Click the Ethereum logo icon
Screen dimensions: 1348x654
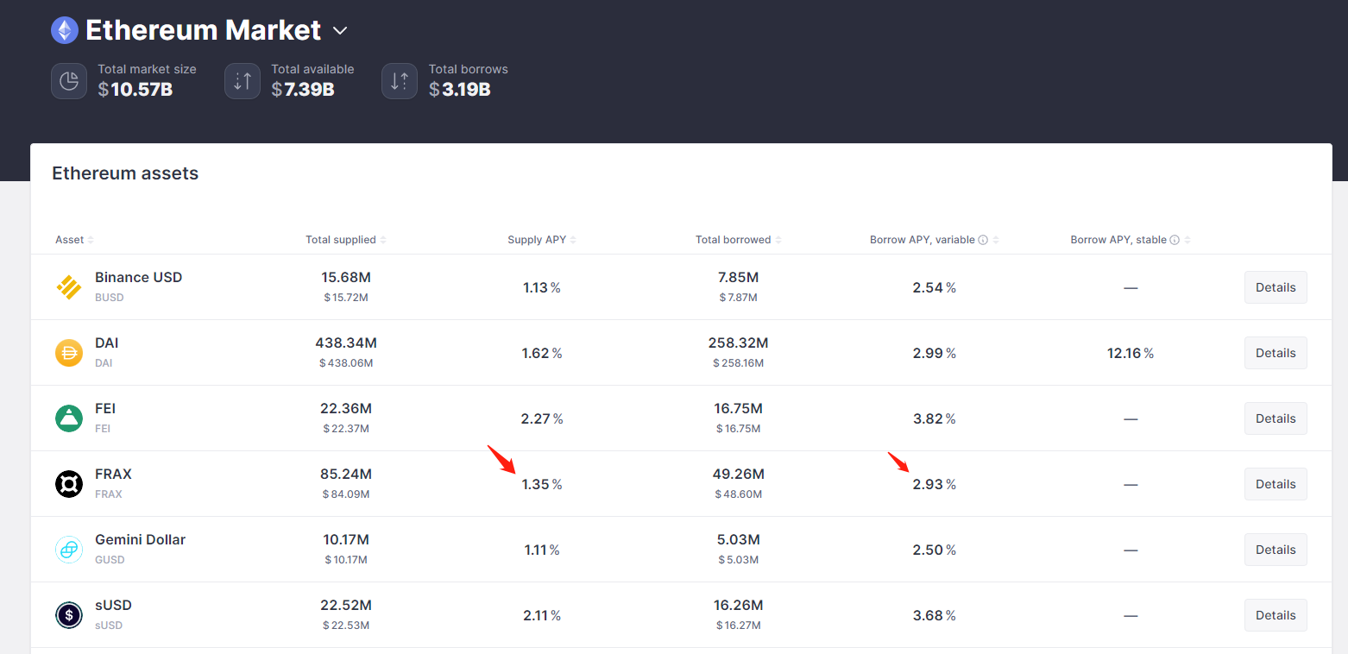(64, 29)
